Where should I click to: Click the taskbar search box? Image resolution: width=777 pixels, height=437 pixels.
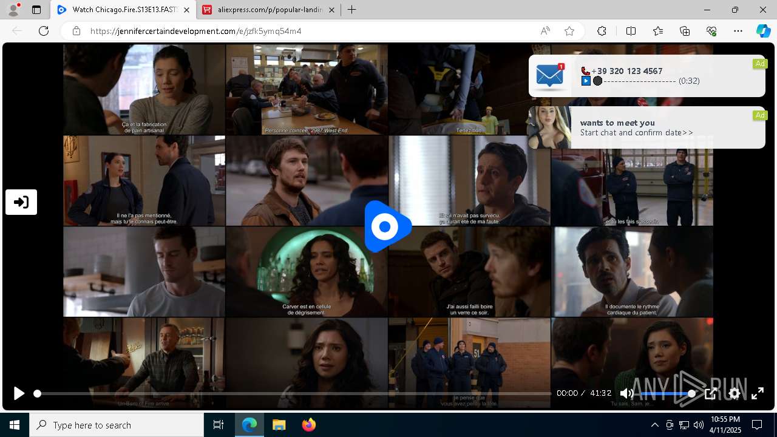pos(117,425)
